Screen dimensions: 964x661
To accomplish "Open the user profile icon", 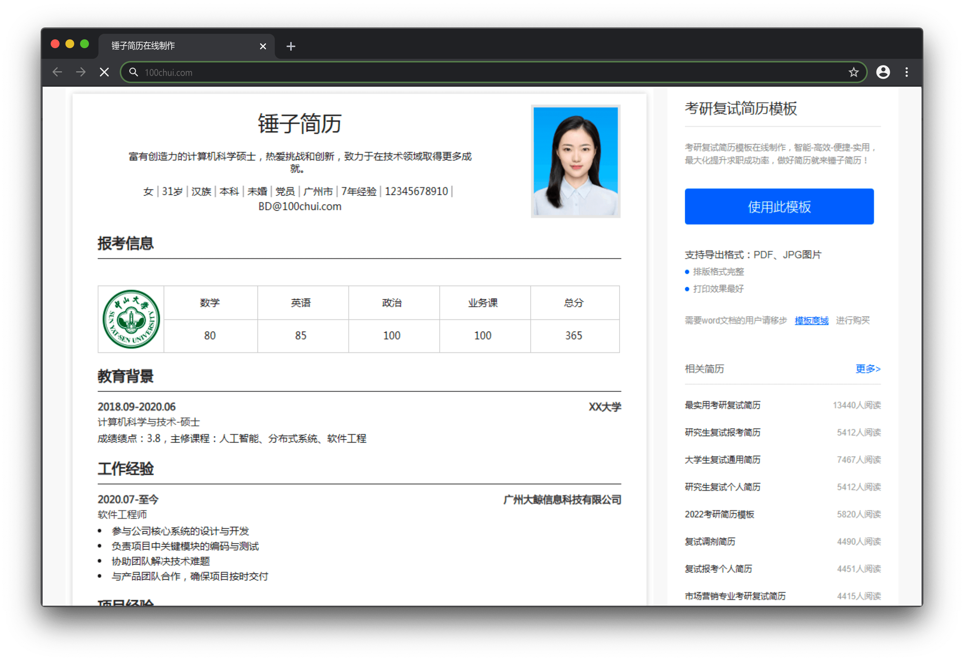I will (883, 72).
